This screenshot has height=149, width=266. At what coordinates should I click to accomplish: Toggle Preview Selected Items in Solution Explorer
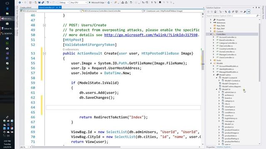click(249, 12)
